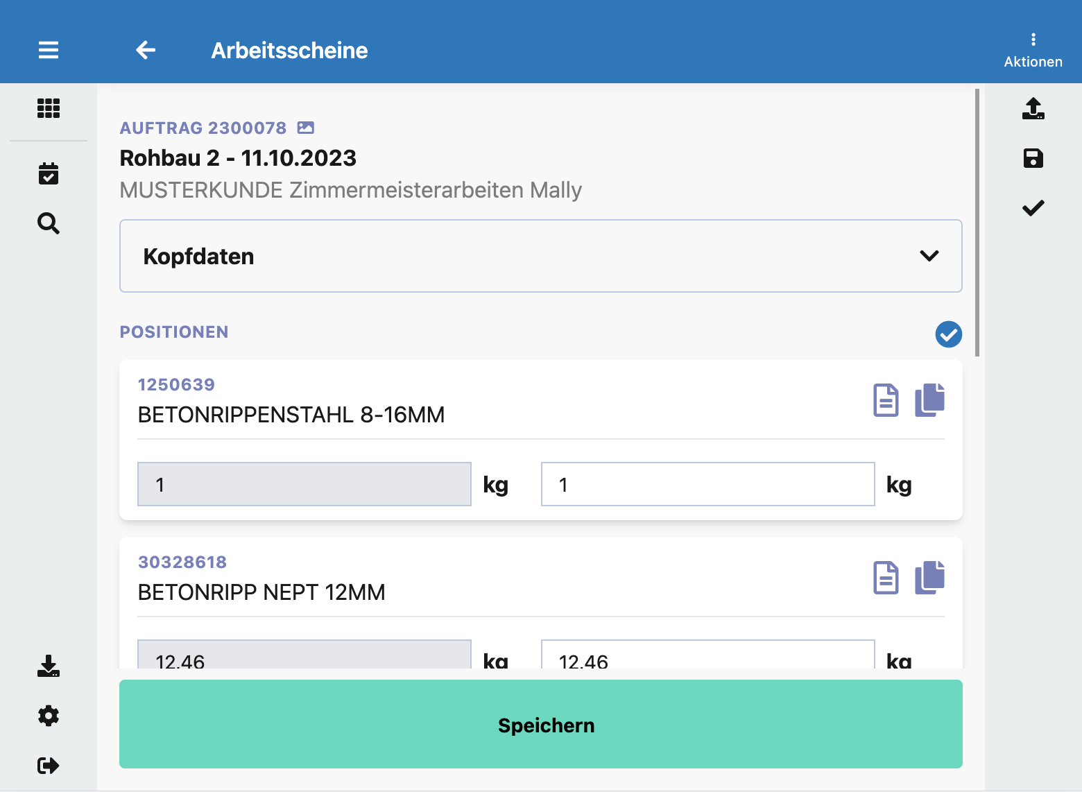Open the Aktionen menu
This screenshot has width=1082, height=792.
tap(1033, 50)
